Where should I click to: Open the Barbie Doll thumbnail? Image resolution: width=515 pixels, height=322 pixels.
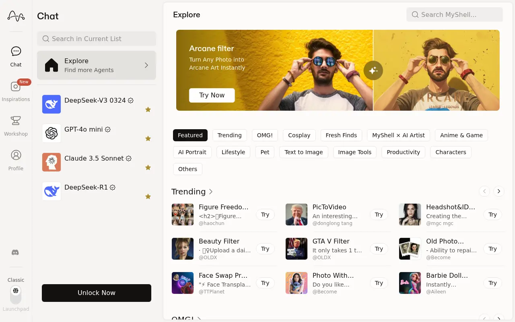point(410,283)
